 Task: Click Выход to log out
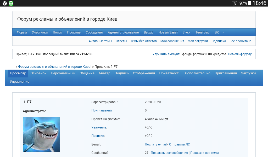[x=149, y=32]
